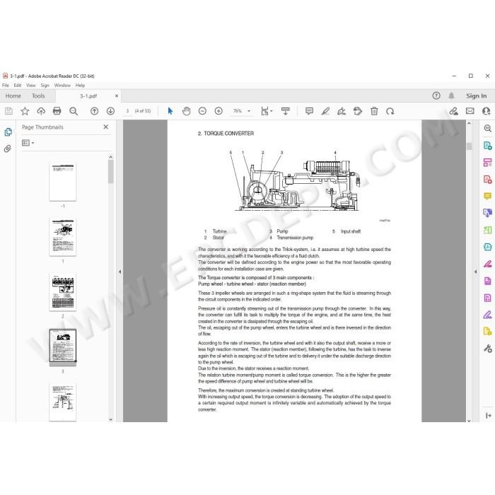Collapse the left navigation pane arrow
Viewport: 495px width, 495px height.
pyautogui.click(x=120, y=272)
